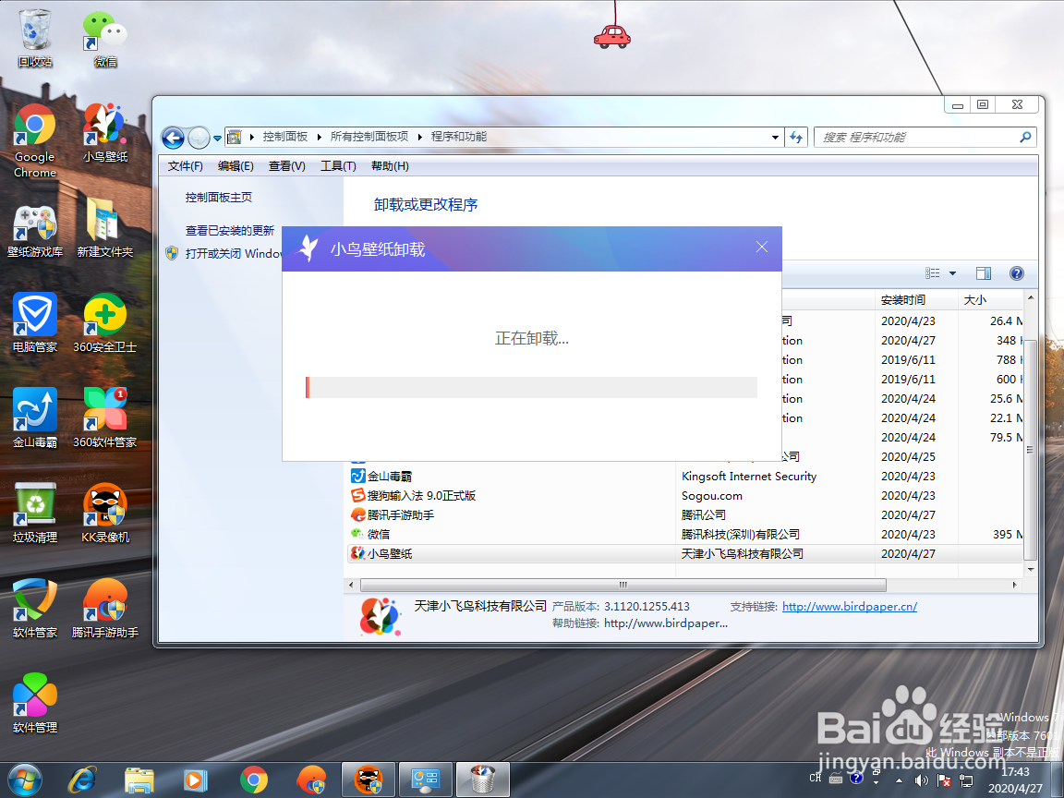Click the 所有控制面板项 breadcrumb
Screen dimensions: 1064x798
click(369, 137)
